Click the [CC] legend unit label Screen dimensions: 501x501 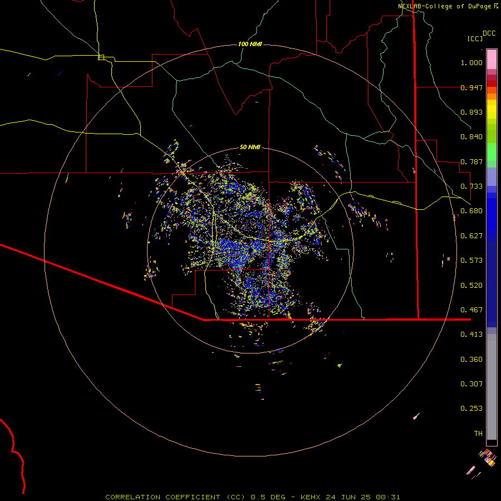click(475, 38)
